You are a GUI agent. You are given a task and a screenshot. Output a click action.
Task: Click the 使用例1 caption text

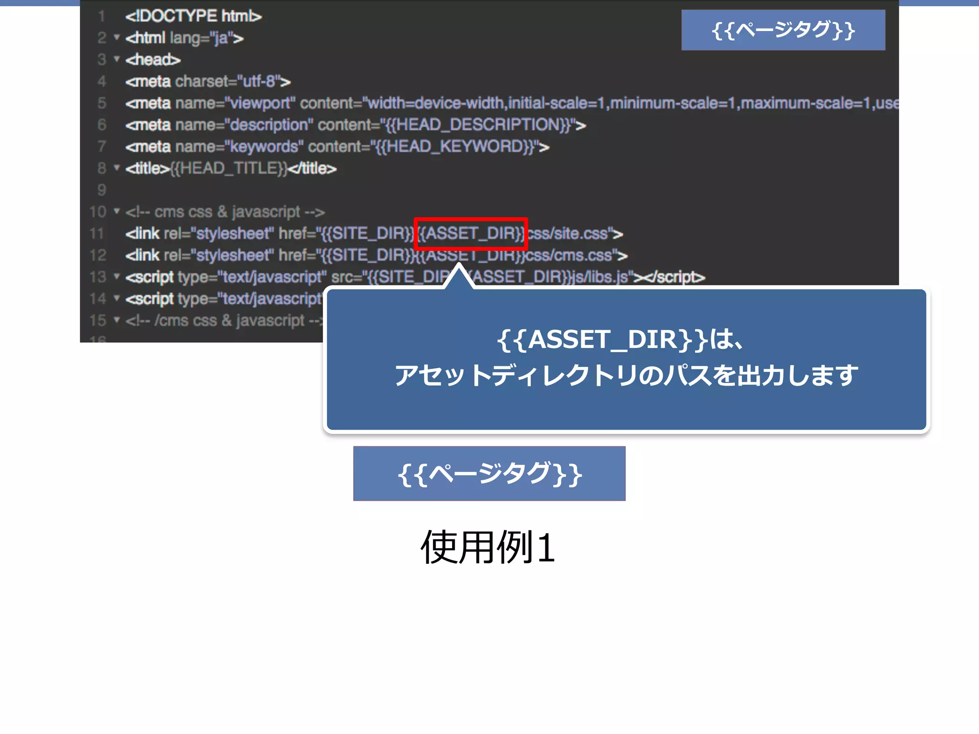(x=488, y=547)
